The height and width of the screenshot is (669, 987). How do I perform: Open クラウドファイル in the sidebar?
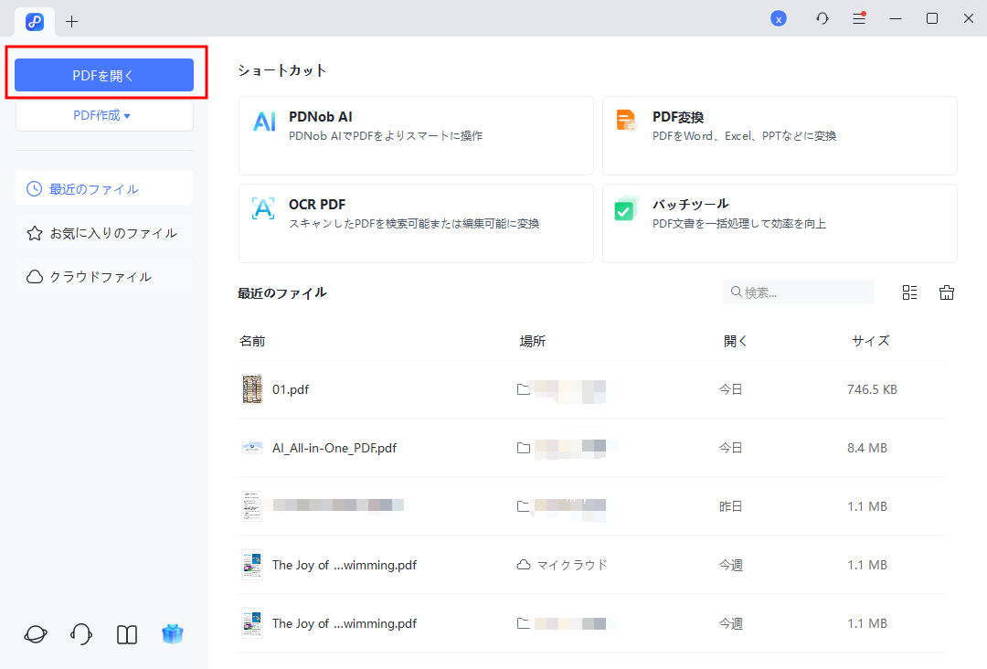pyautogui.click(x=103, y=276)
